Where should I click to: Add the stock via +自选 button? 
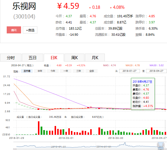pyautogui.click(x=30, y=30)
